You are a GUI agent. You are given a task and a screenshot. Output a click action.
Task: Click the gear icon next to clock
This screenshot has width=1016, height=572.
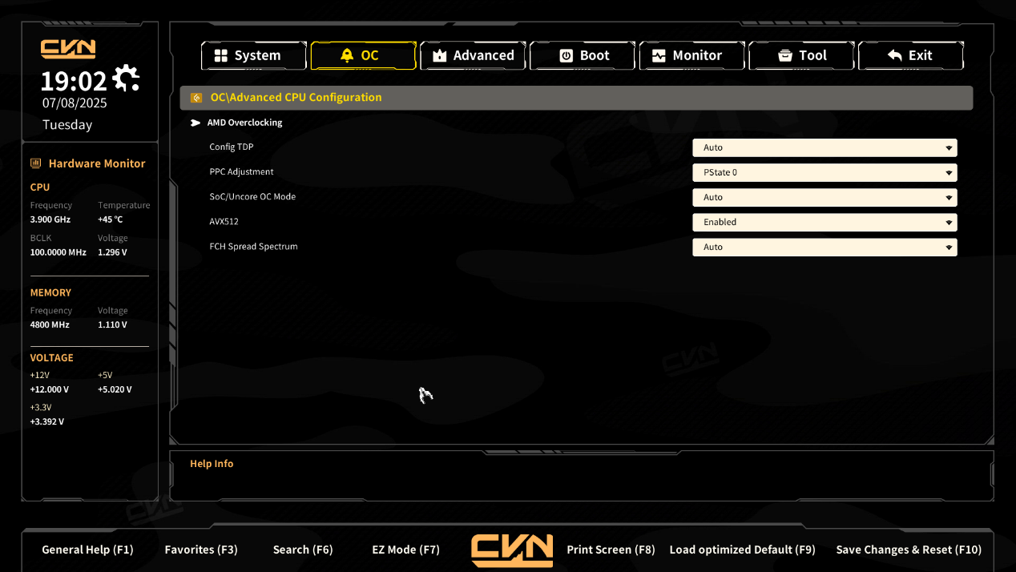click(126, 79)
